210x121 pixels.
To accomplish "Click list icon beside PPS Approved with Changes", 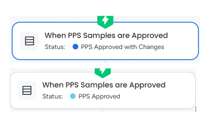I will [29, 41].
